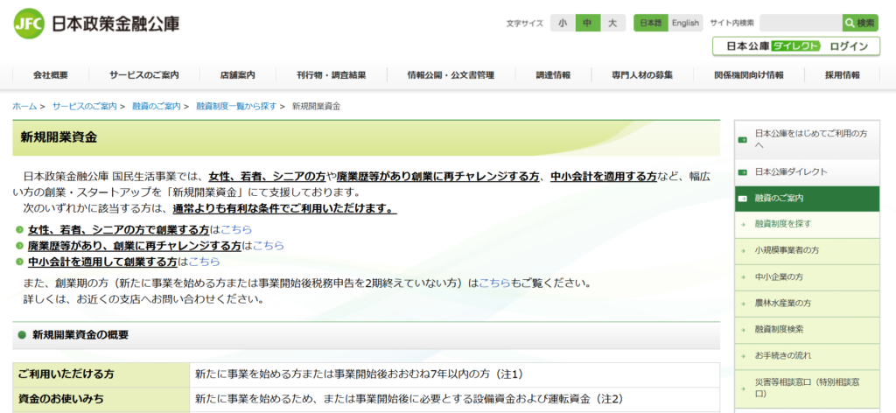
Task: Click 融資のご案内 breadcrumb link
Action: point(157,106)
